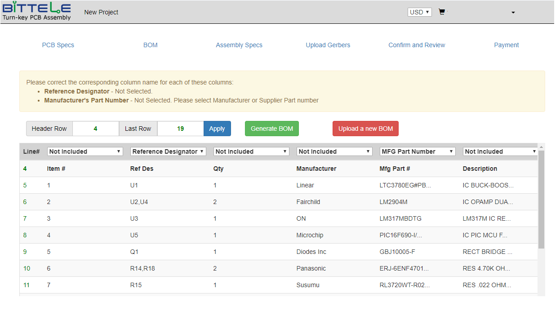Click line number 11 in the table
Screen dimensions: 560x311
[x=27, y=285]
